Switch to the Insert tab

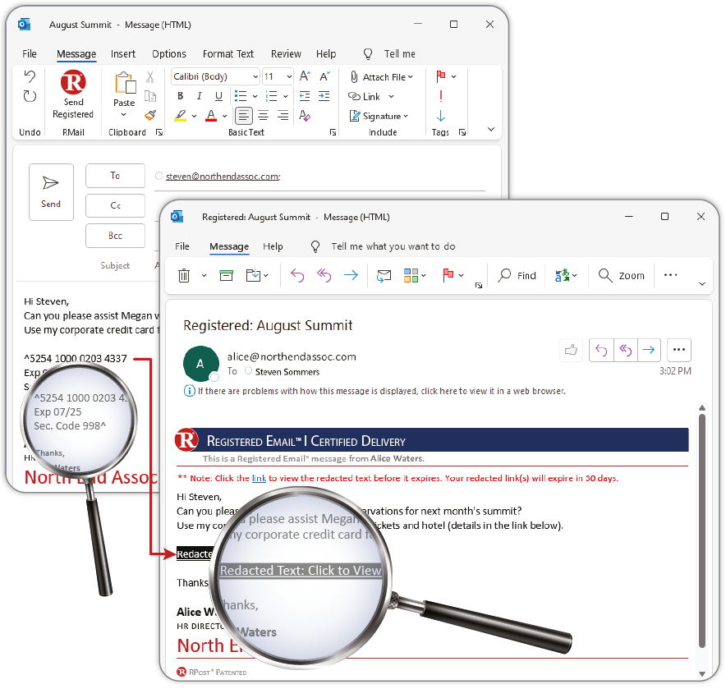(x=123, y=54)
